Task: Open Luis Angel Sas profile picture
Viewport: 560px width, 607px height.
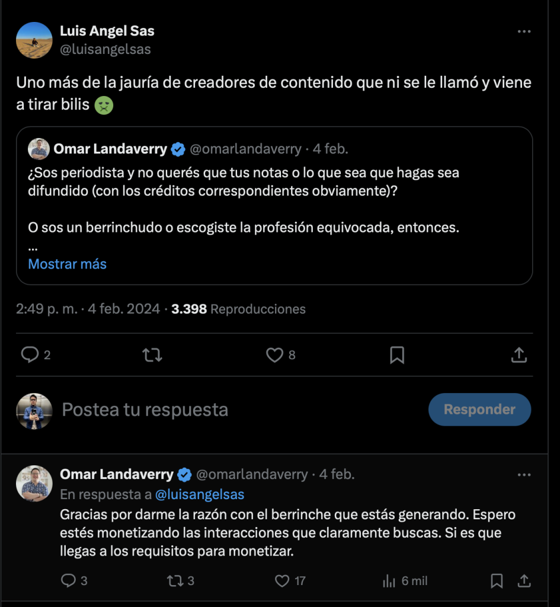Action: 34,40
